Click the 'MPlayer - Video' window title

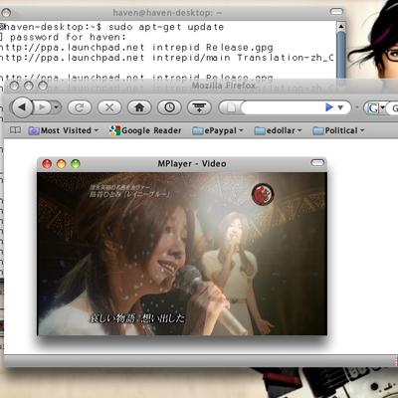click(192, 163)
